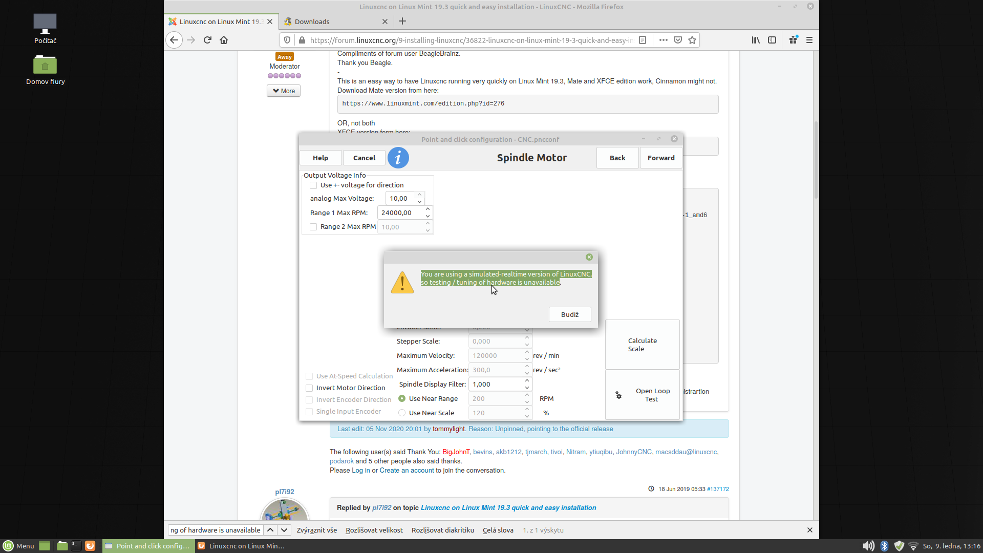Open Help in pncconf
The width and height of the screenshot is (983, 553).
pos(320,158)
